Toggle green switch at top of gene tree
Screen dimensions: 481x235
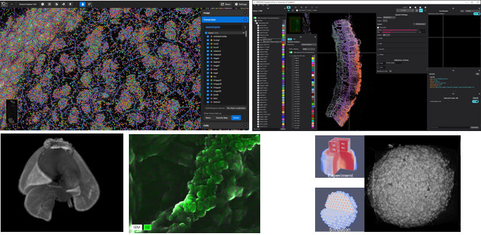[255, 18]
